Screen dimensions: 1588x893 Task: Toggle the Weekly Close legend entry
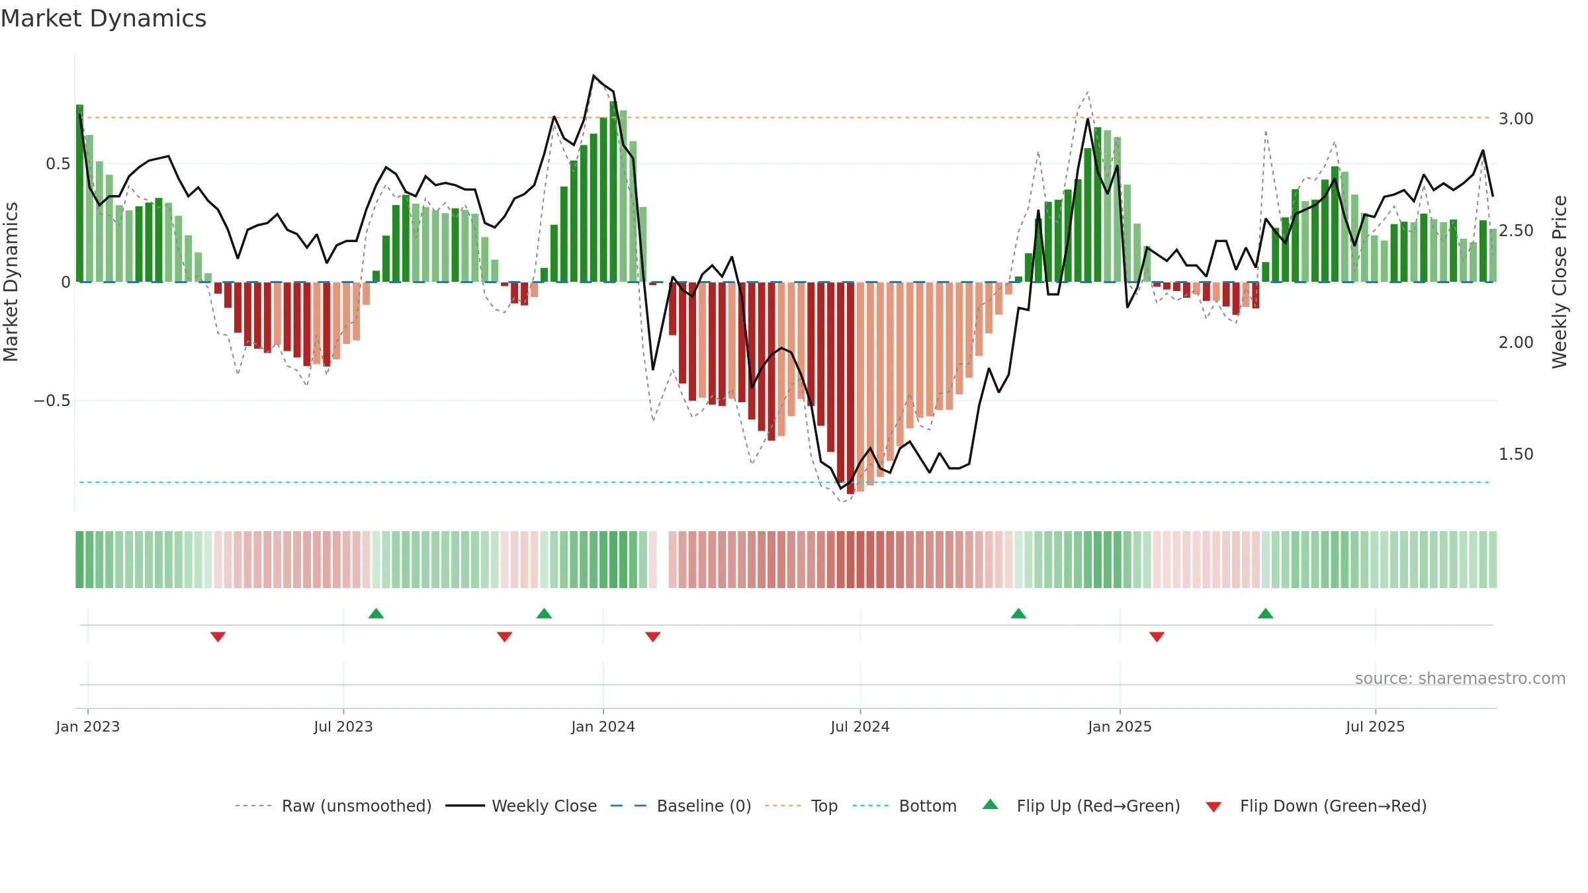tap(521, 806)
